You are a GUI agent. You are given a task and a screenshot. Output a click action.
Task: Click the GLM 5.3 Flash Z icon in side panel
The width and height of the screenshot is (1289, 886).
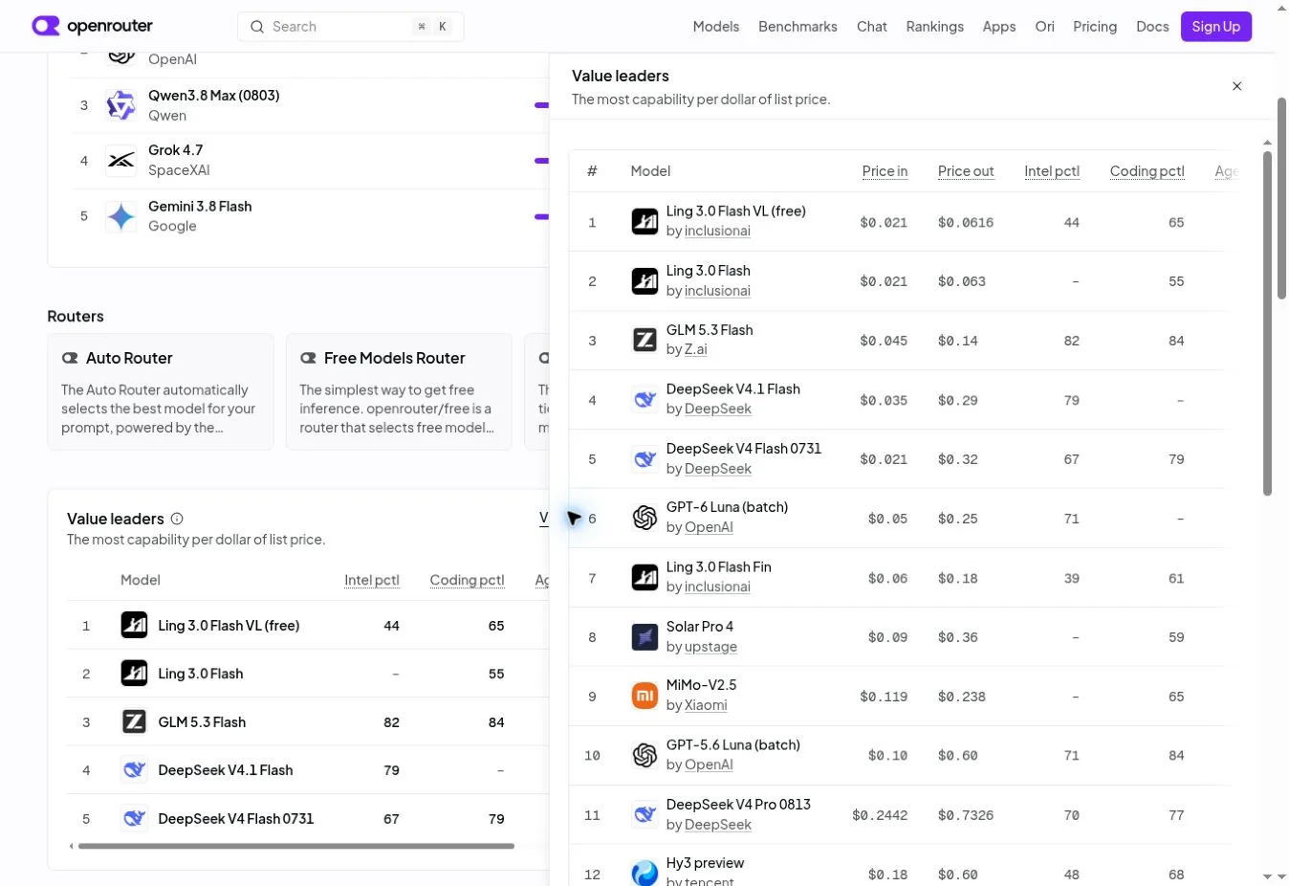pos(644,340)
